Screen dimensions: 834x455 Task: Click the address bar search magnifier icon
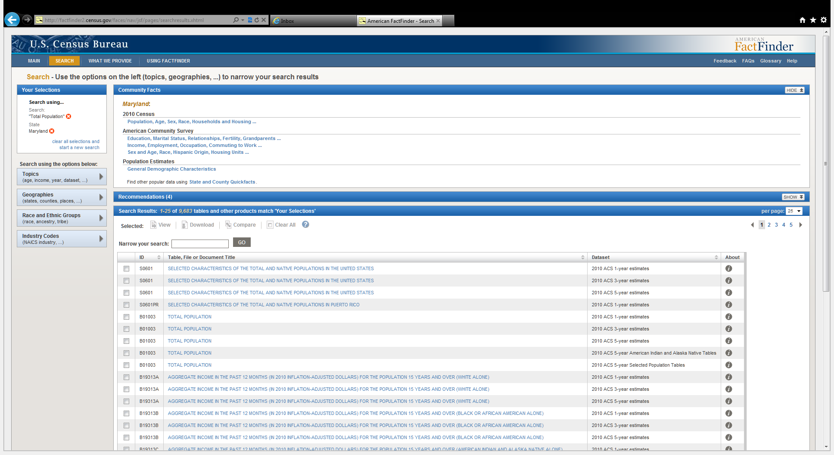click(x=236, y=20)
